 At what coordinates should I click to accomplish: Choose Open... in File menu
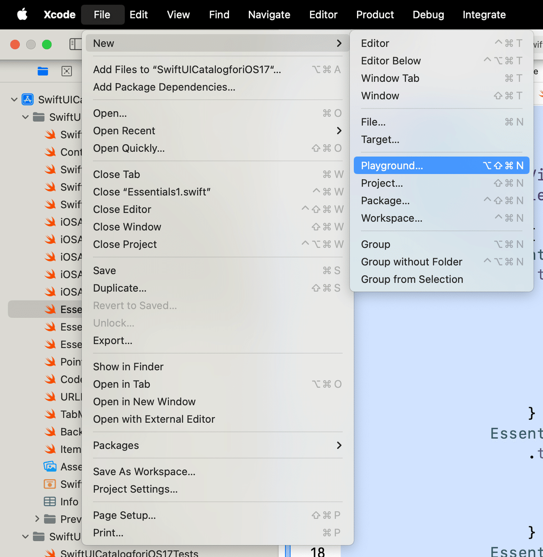point(218,113)
